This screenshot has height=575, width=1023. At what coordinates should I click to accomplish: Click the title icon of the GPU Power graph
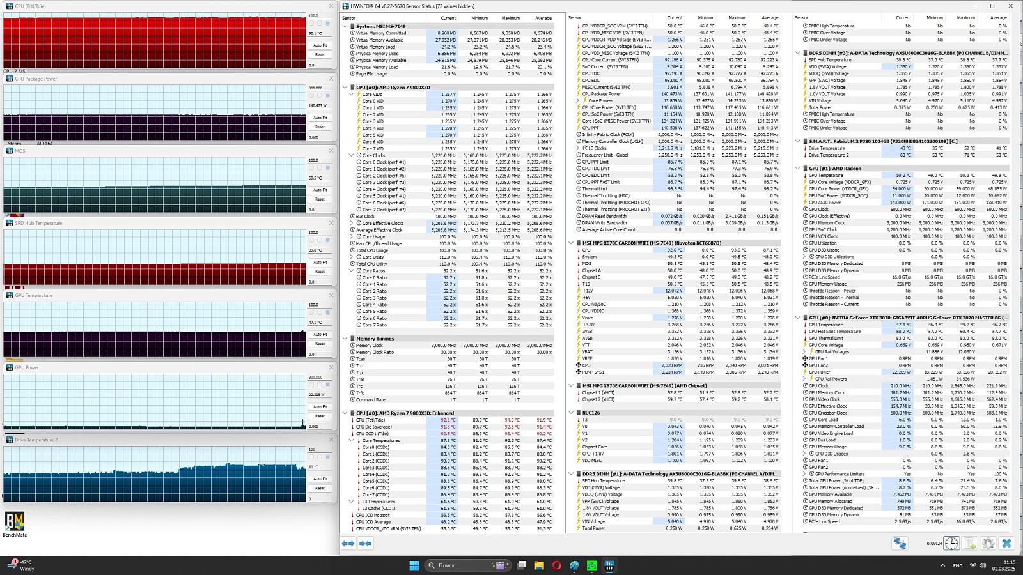click(x=10, y=367)
